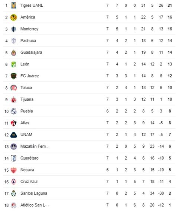Select the Necaxa striped crest
Image resolution: width=176 pixels, height=211 pixels.
tap(14, 170)
